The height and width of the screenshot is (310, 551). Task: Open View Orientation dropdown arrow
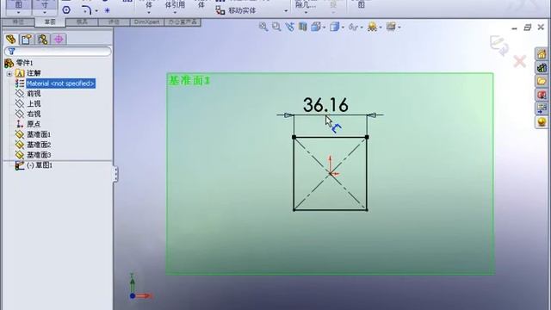[x=324, y=28]
